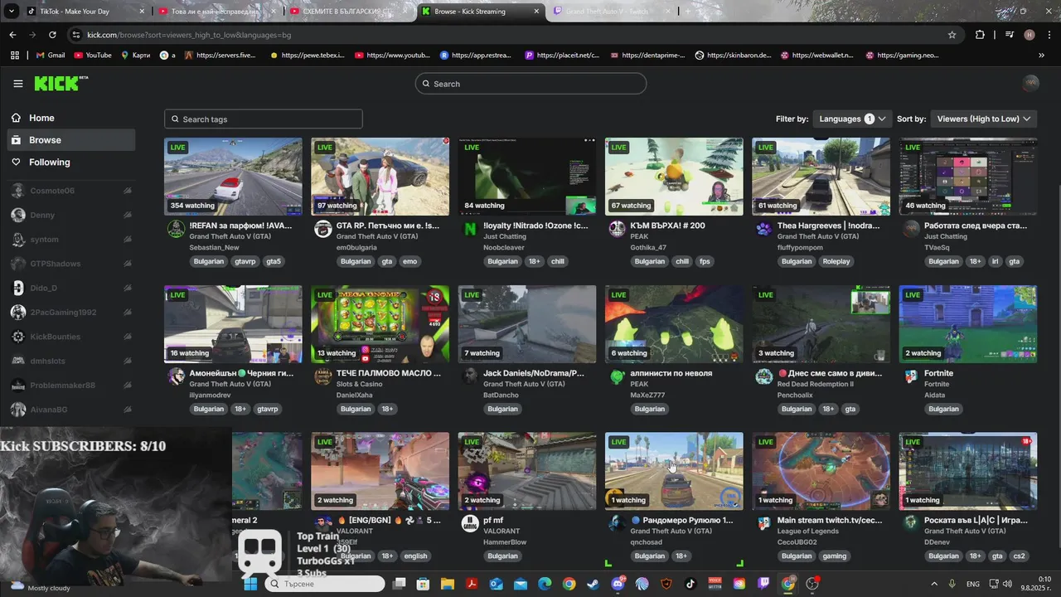The width and height of the screenshot is (1061, 597).
Task: Switch to the СХЕМИТЕ В БЪЛГАРСКИЯ tab
Action: (x=348, y=12)
